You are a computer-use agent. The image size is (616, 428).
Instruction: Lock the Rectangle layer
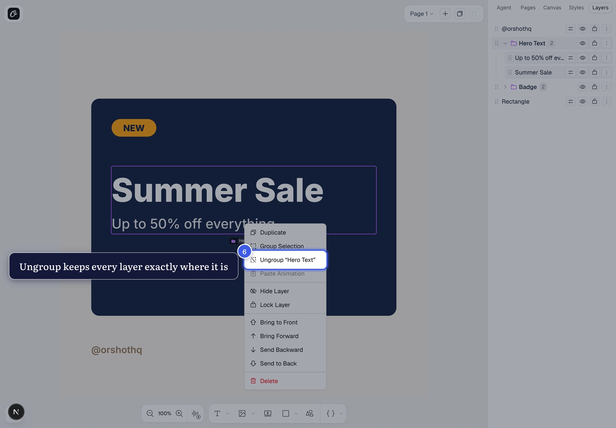[x=594, y=102]
